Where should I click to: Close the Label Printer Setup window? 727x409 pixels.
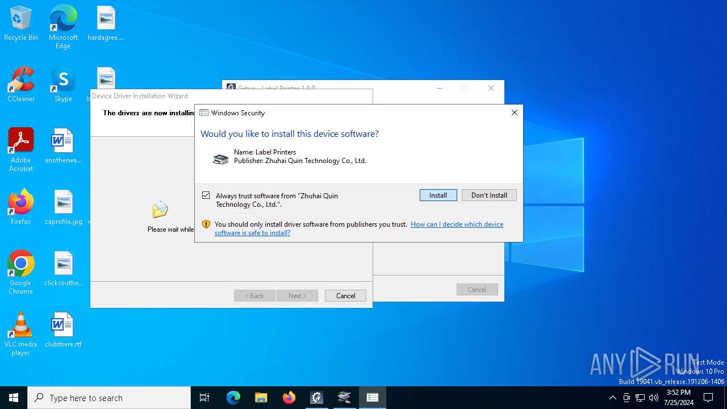coord(491,88)
